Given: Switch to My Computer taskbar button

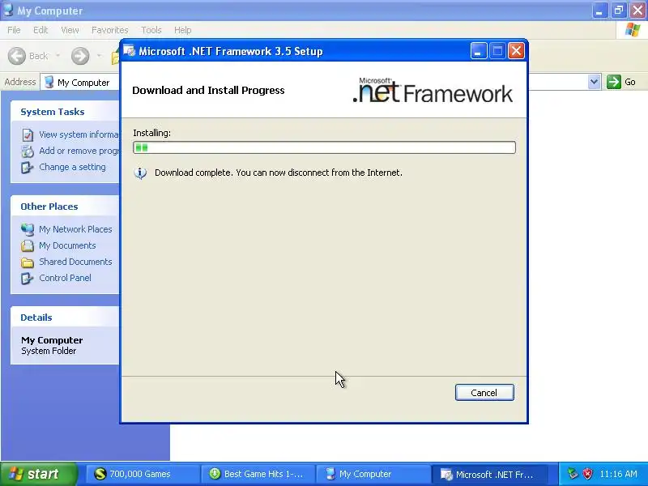Looking at the screenshot, I should click(373, 474).
